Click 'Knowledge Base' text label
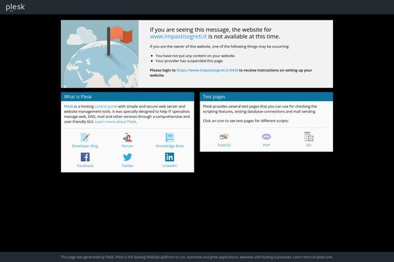Viewport: 394px width, 262px height. pos(169,146)
